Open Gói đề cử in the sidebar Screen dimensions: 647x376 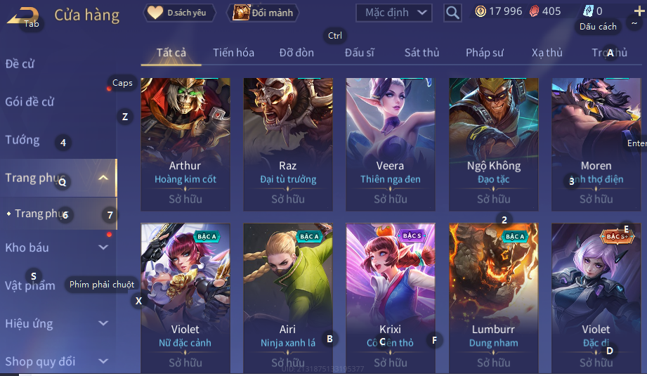point(30,101)
